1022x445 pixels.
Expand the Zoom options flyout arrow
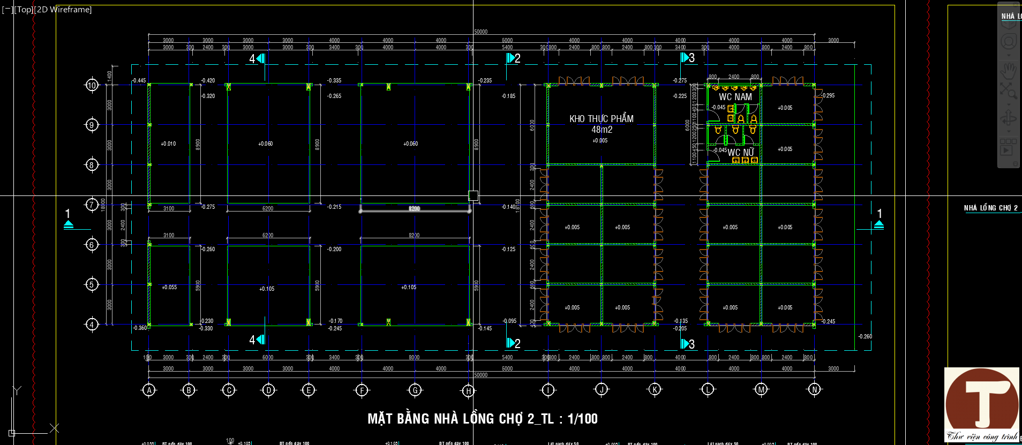tap(1009, 104)
